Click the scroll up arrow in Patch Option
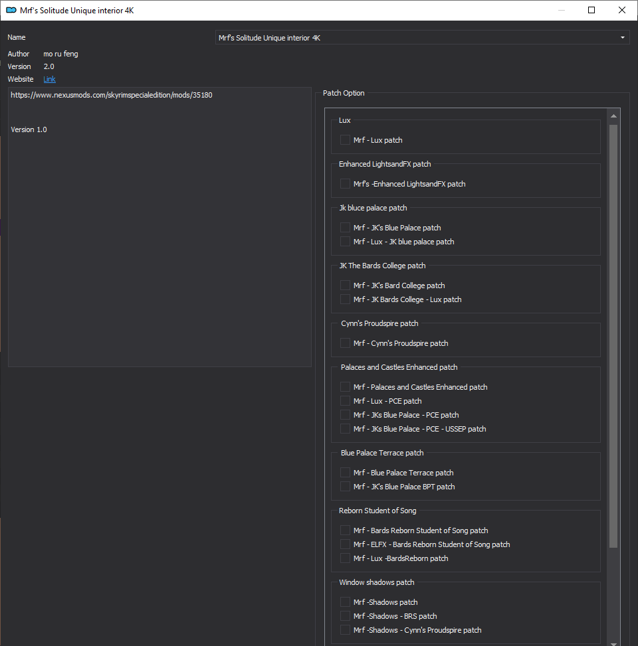This screenshot has height=646, width=638. pos(613,116)
